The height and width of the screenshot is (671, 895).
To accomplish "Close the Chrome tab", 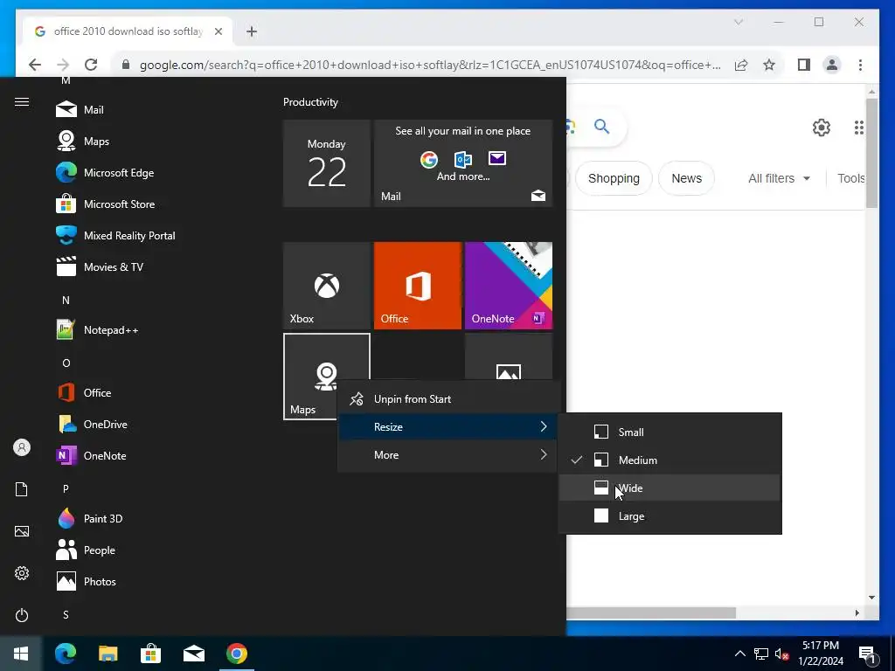I will pos(218,31).
